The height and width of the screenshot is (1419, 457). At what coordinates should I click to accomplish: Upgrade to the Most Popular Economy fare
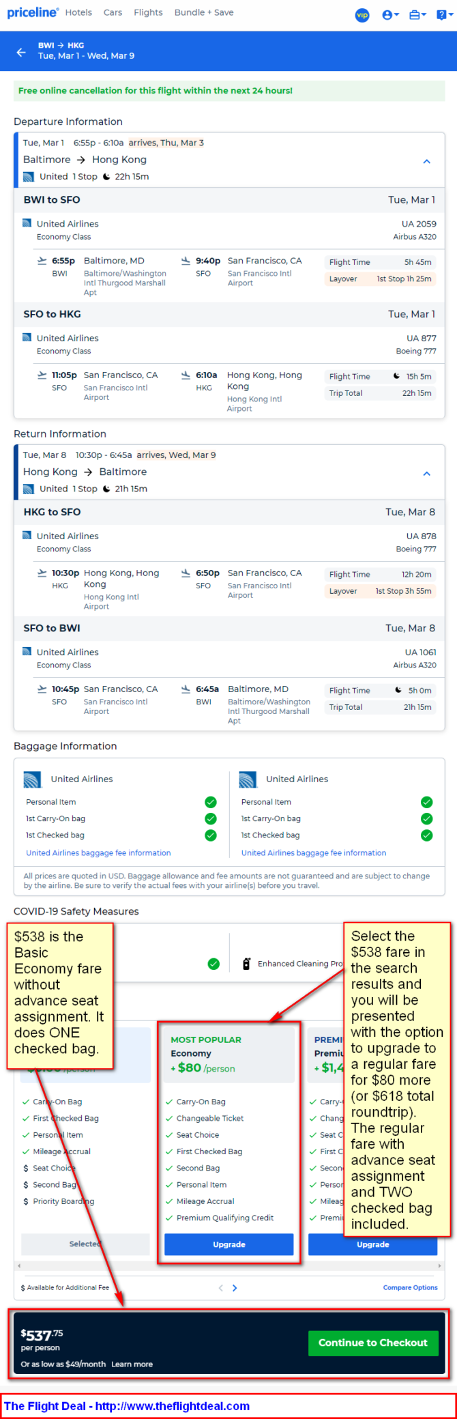229,1244
